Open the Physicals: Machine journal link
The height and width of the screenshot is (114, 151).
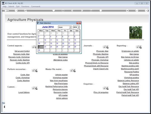101,54
